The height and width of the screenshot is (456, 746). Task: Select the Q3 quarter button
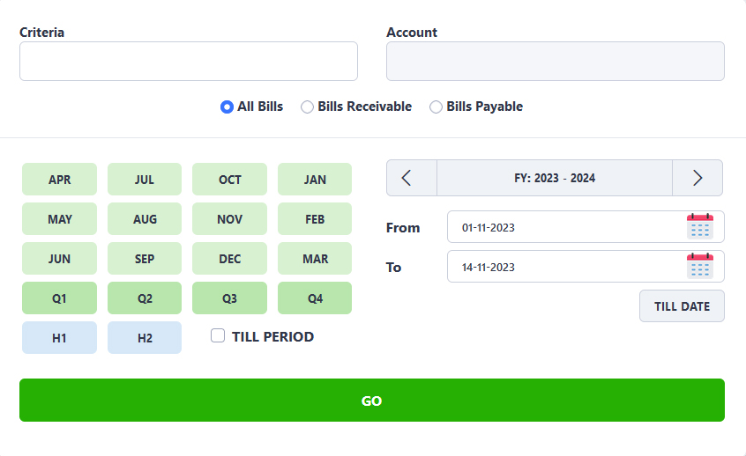coord(230,298)
